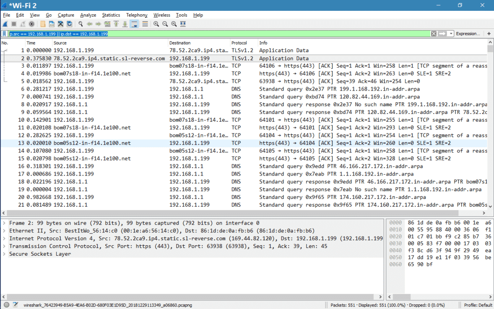
Task: Sort packets by the Time column header
Action: tap(39, 43)
